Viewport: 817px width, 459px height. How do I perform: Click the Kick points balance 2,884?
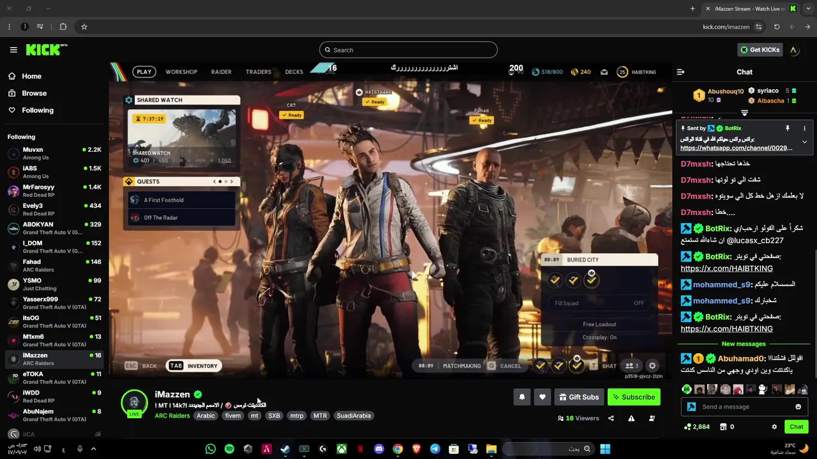point(696,426)
